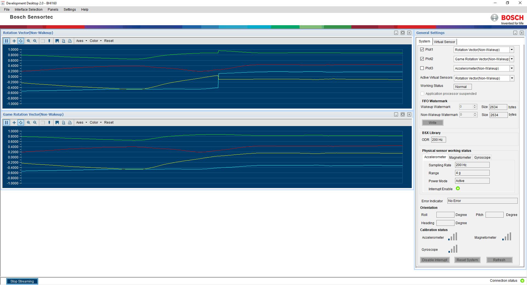The image size is (527, 285).
Task: Switch to the Virtual Sensor tab
Action: (x=444, y=42)
